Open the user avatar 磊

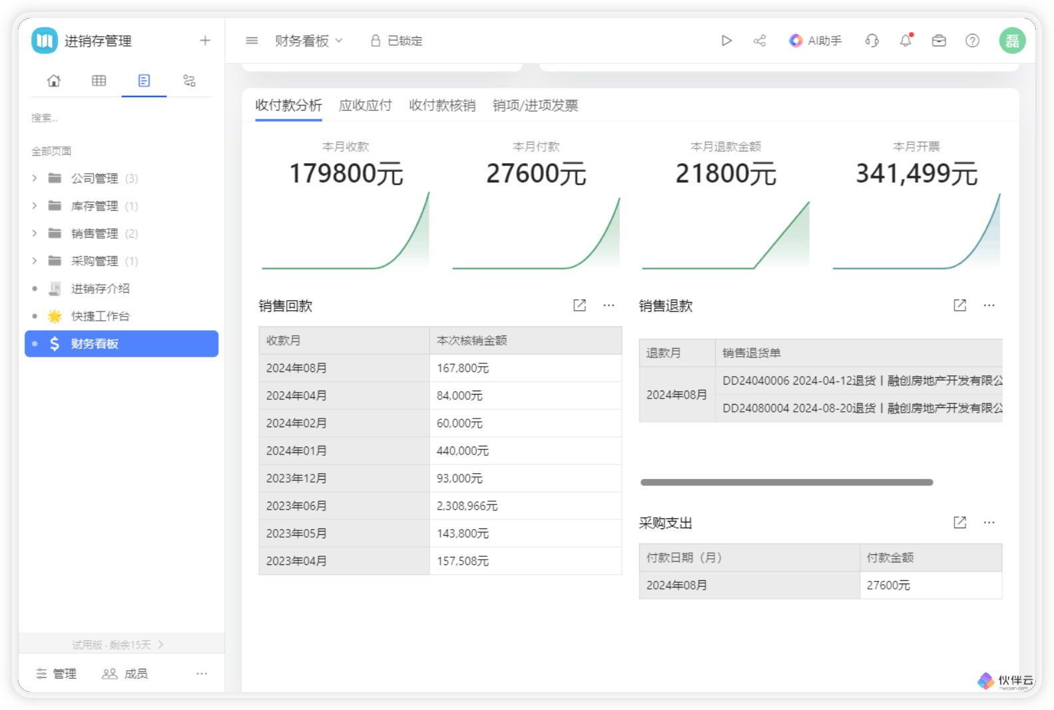(x=1012, y=41)
